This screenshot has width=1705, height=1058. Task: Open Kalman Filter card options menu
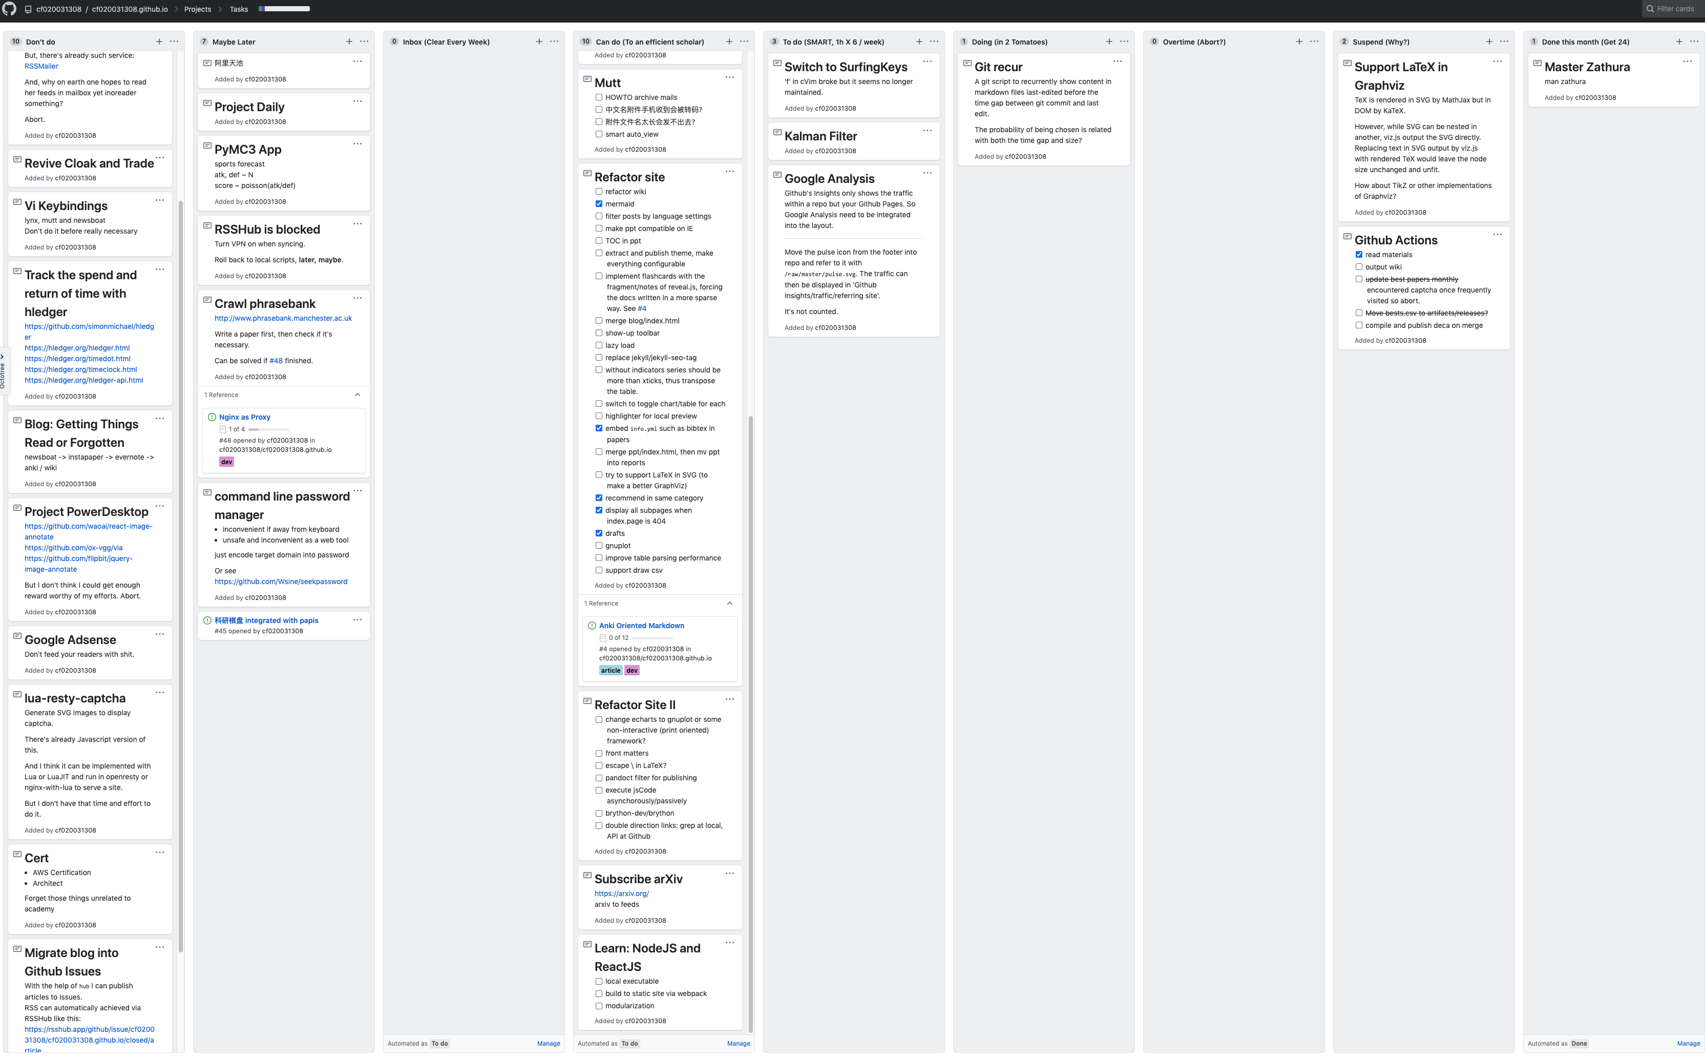point(928,131)
